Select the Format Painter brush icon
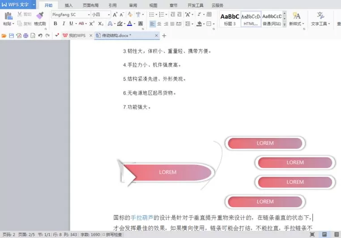 [40, 16]
